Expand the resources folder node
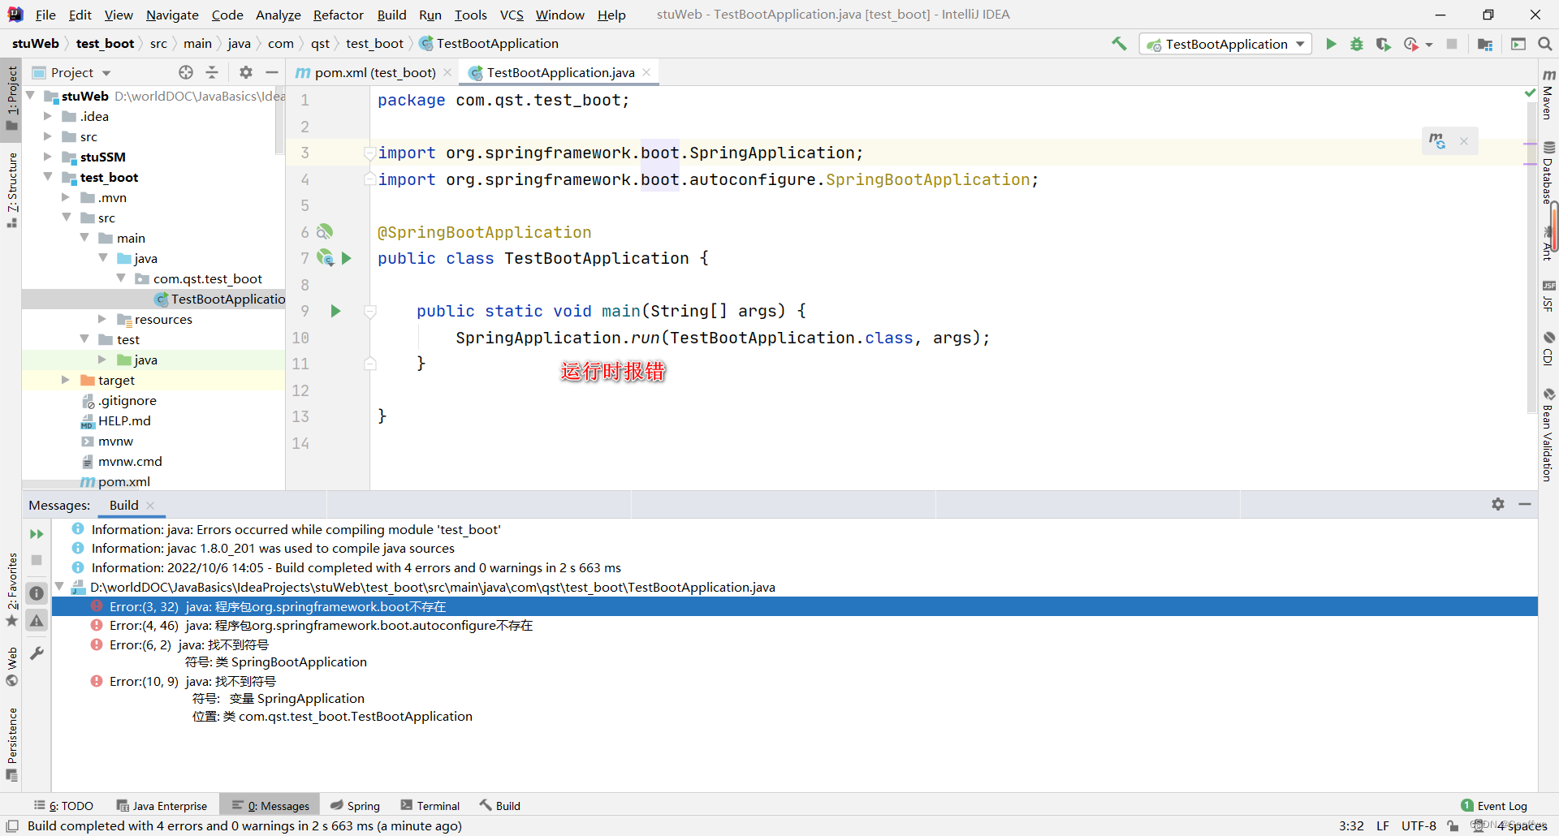1559x836 pixels. (102, 319)
